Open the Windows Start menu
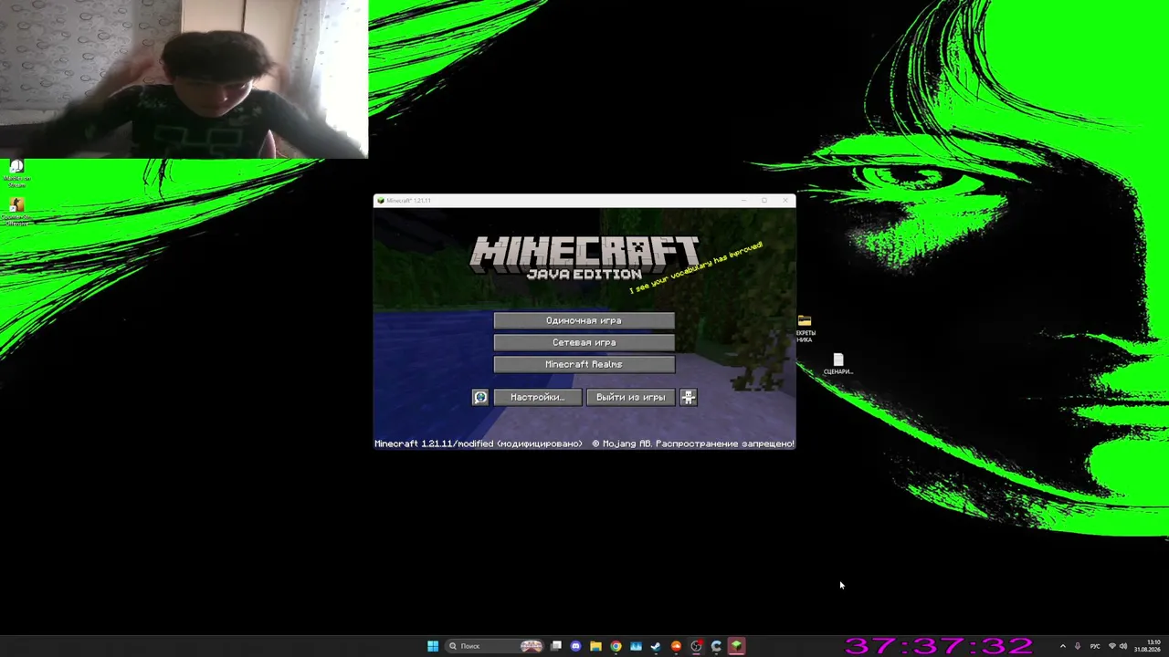 (433, 646)
